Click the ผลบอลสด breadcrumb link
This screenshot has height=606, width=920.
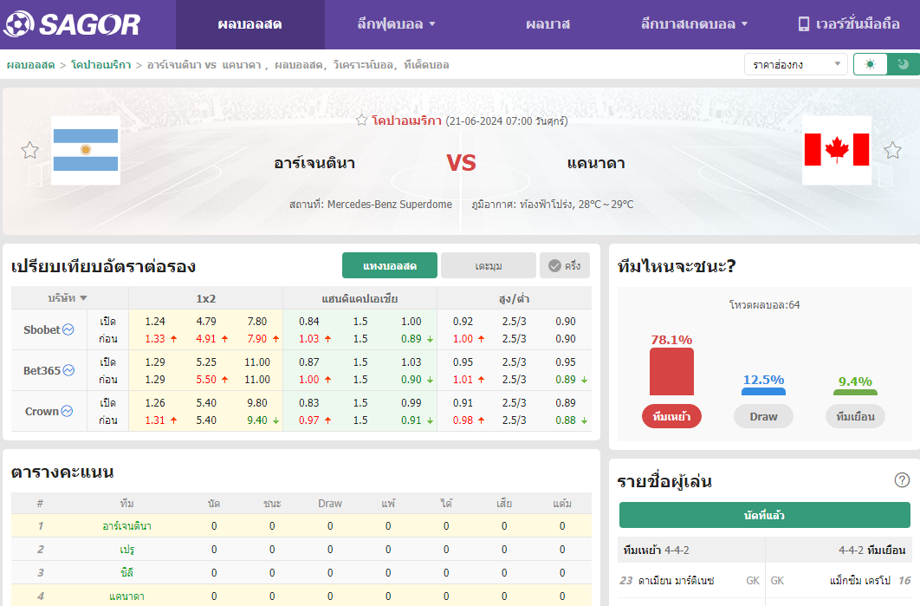30,65
